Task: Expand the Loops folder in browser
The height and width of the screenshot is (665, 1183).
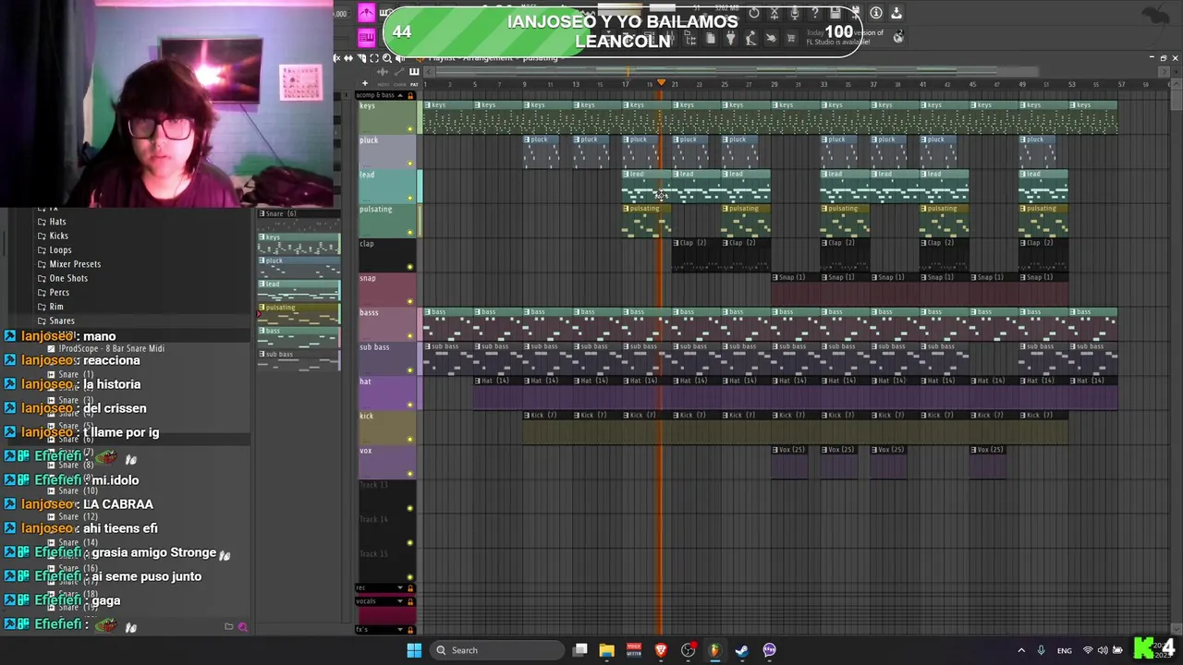Action: pyautogui.click(x=60, y=249)
